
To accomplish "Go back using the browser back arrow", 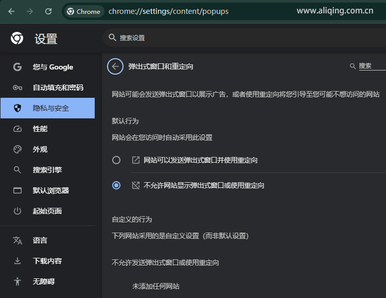I will tap(11, 11).
